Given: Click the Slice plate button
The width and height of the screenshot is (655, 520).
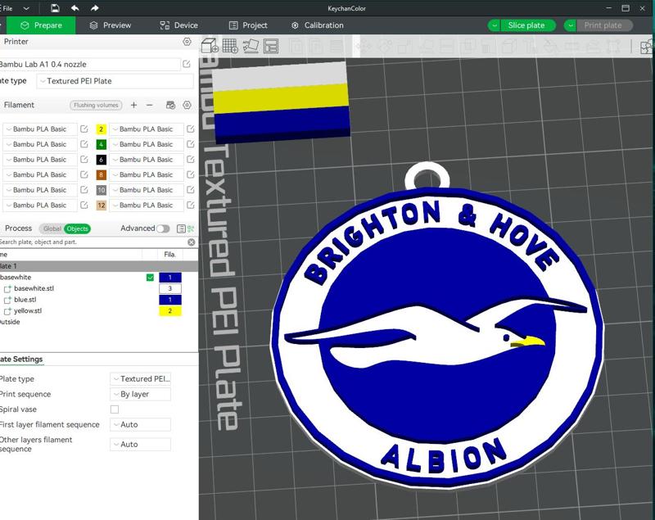Looking at the screenshot, I should tap(525, 25).
